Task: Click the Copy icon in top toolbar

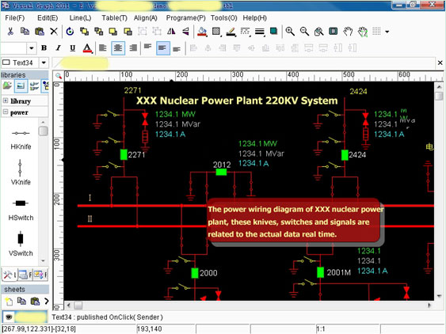Action: pos(25,32)
